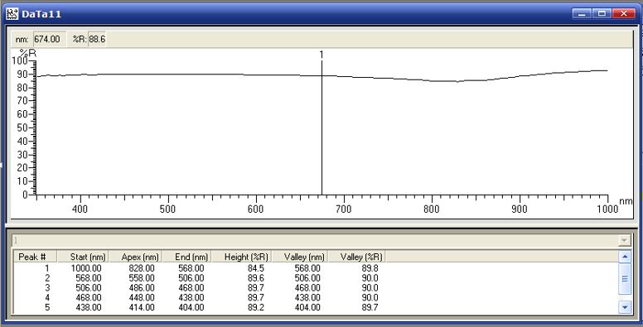This screenshot has height=327, width=643.
Task: Click Apex value 486.00
Action: 142,288
